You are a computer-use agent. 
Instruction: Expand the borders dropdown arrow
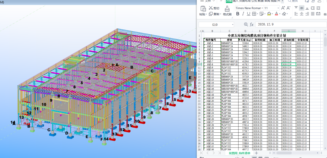[x=257, y=14]
